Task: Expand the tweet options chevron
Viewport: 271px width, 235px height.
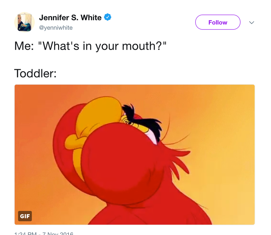Action: [252, 22]
